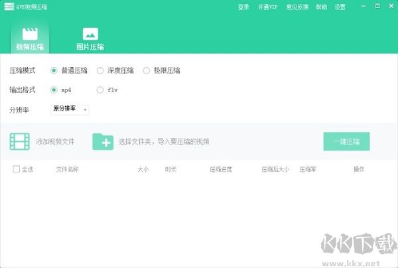The height and width of the screenshot is (268, 398).
Task: Maximize the QVE window
Action: tap(377, 6)
